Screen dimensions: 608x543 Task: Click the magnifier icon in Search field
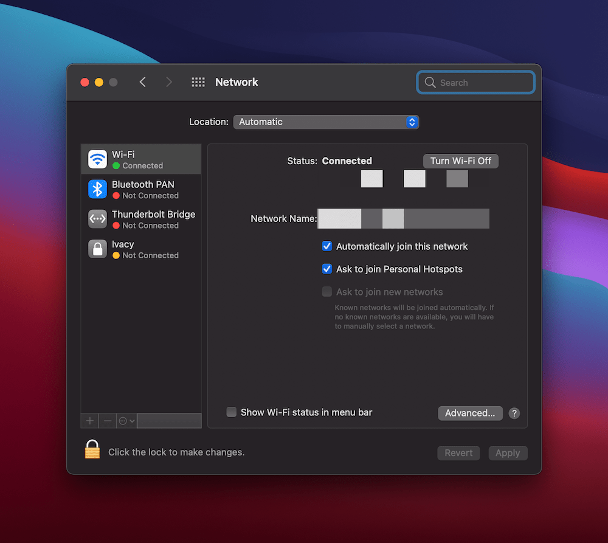pyautogui.click(x=430, y=82)
